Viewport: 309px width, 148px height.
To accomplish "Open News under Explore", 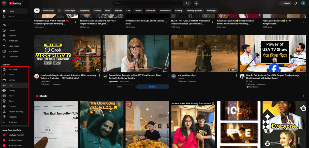I will pyautogui.click(x=14, y=96).
